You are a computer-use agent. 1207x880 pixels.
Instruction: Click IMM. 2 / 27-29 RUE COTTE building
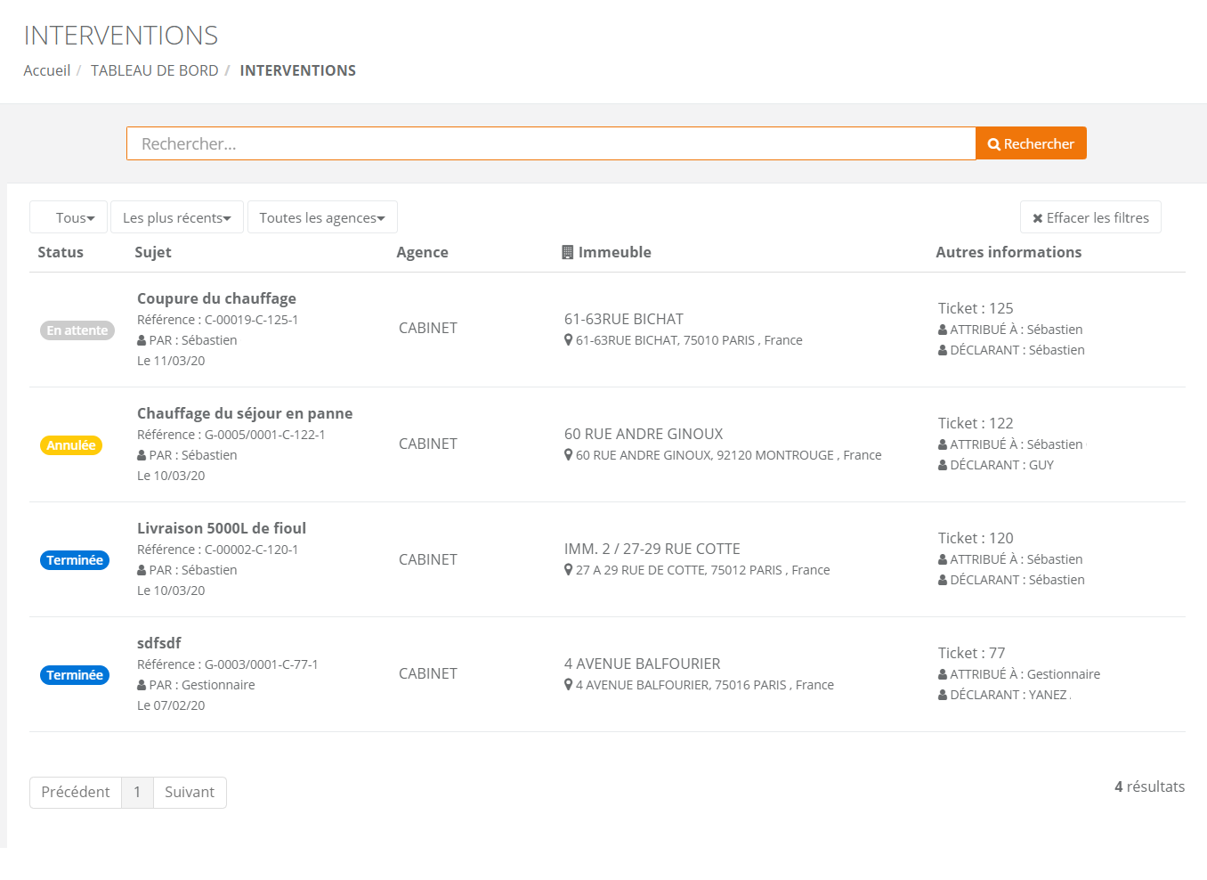click(x=652, y=549)
